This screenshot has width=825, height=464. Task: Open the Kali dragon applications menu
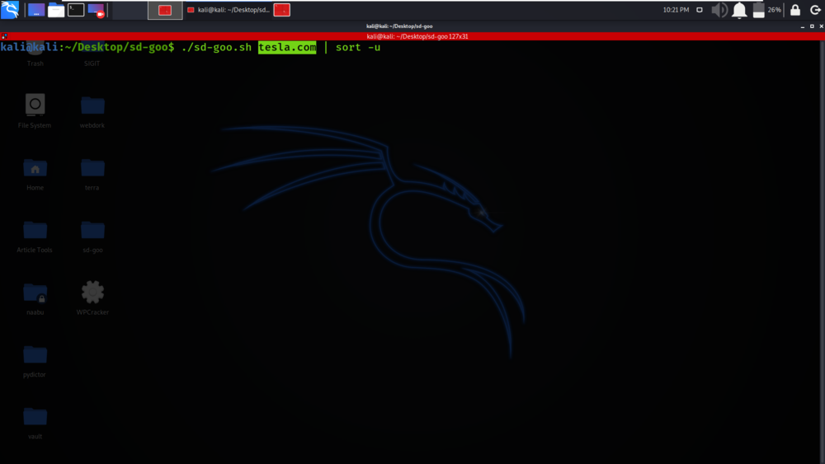click(x=10, y=9)
